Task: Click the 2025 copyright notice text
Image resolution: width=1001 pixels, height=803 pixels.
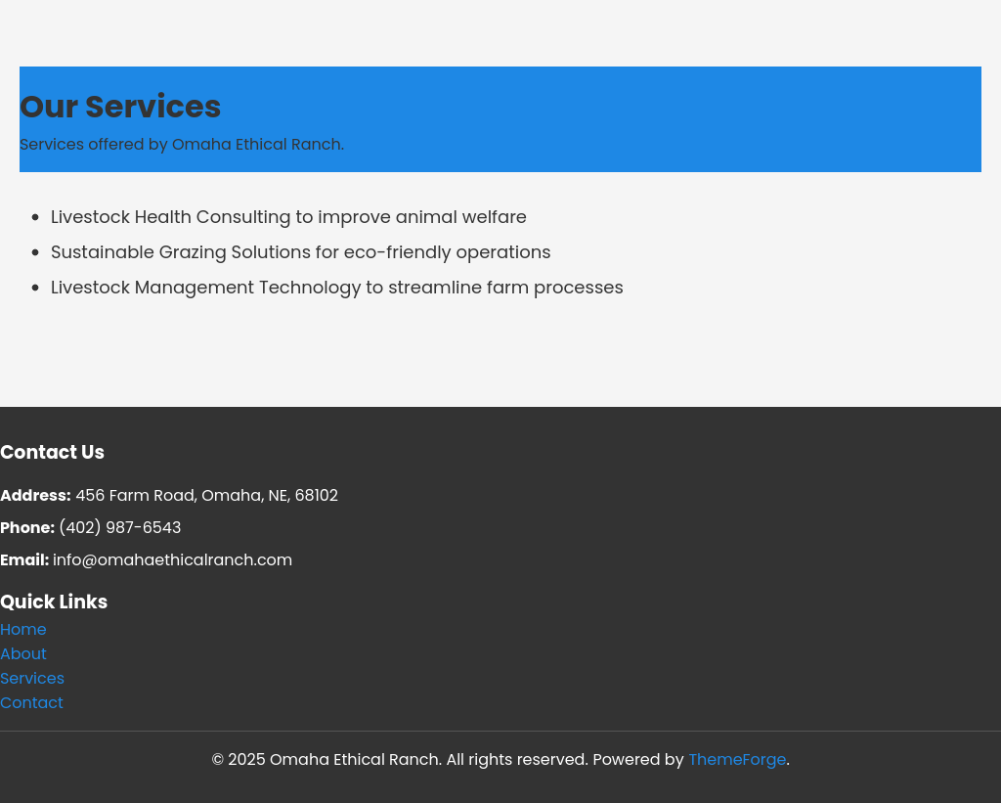Action: (399, 760)
